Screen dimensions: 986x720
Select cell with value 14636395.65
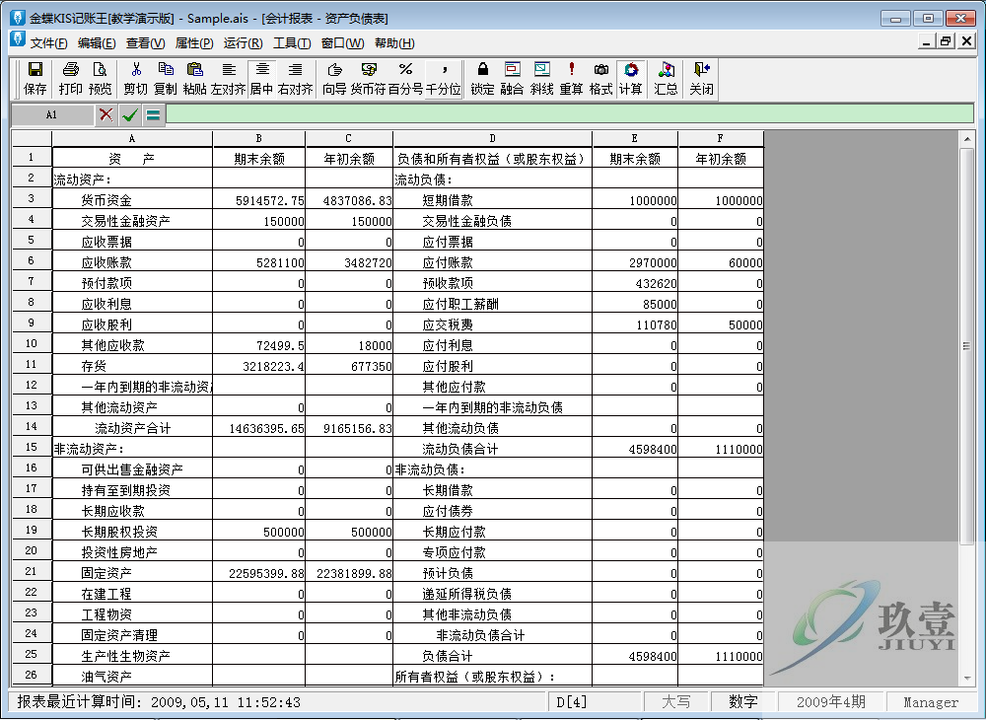[x=259, y=428]
